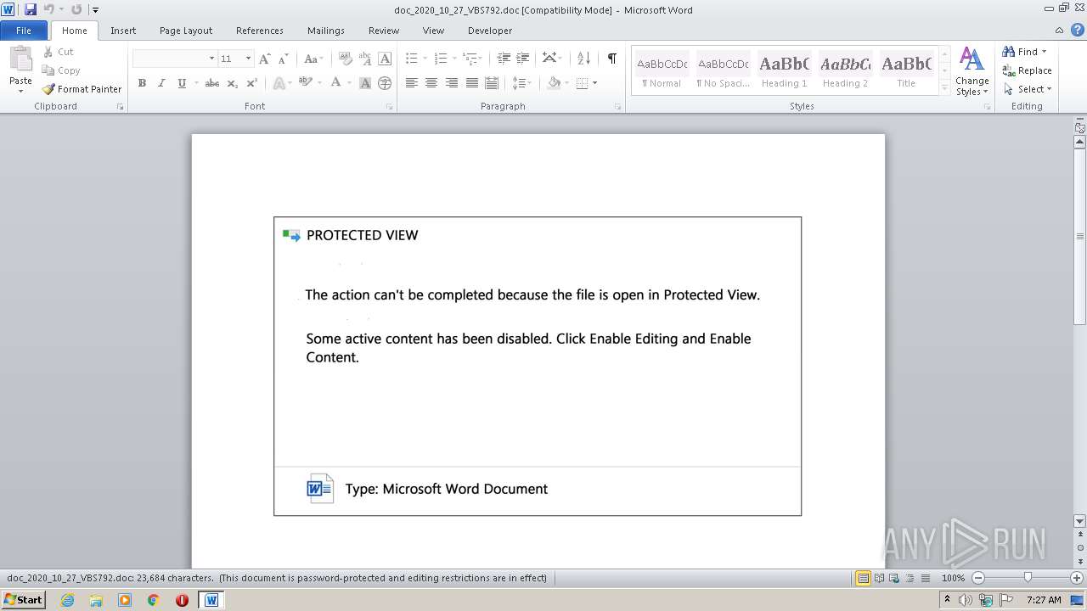
Task: Click the Clear Formatting icon
Action: point(345,59)
